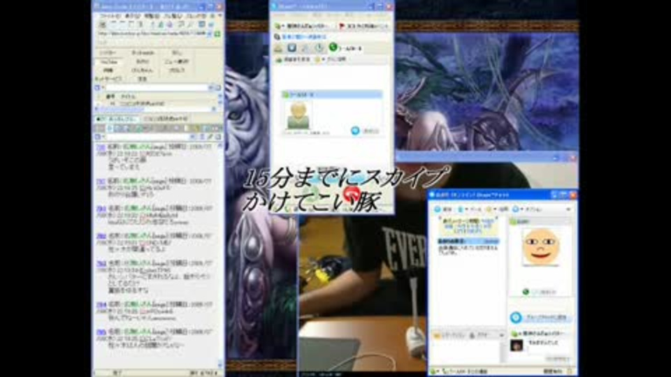
Task: Open the blue Skype dial-pad tab icon
Action: pos(292,48)
